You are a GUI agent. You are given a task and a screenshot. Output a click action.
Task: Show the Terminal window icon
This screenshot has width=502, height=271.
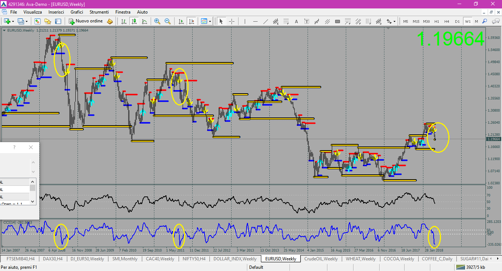click(58, 21)
